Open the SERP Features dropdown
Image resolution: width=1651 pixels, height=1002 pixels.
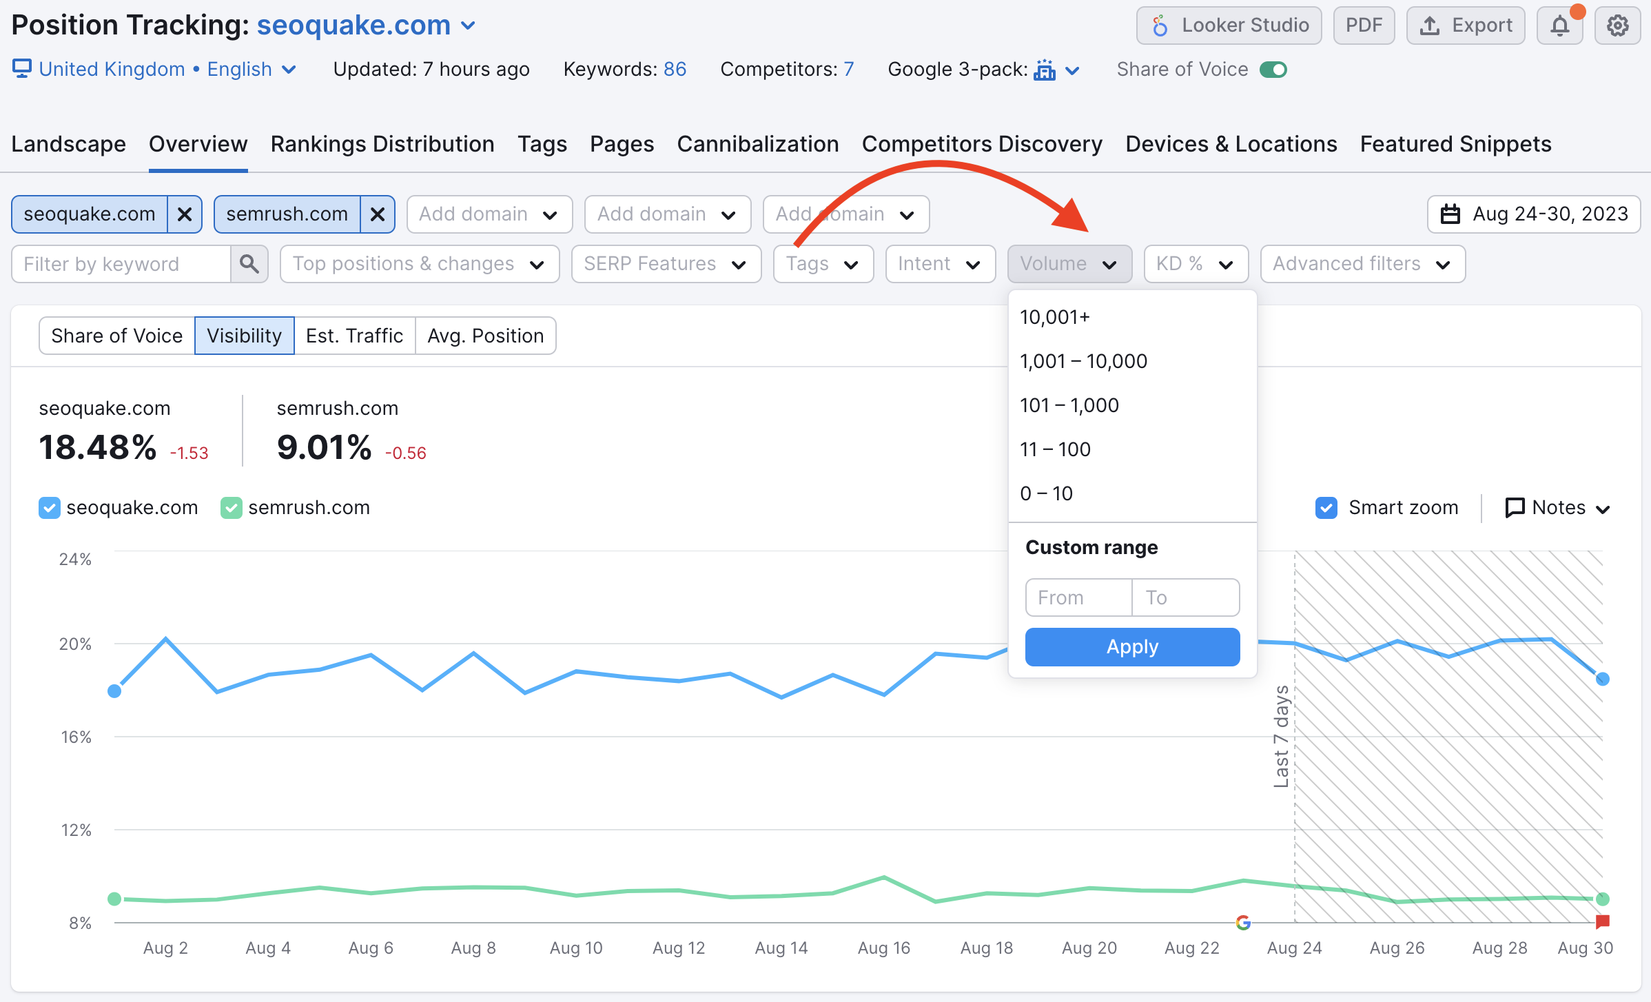665,263
